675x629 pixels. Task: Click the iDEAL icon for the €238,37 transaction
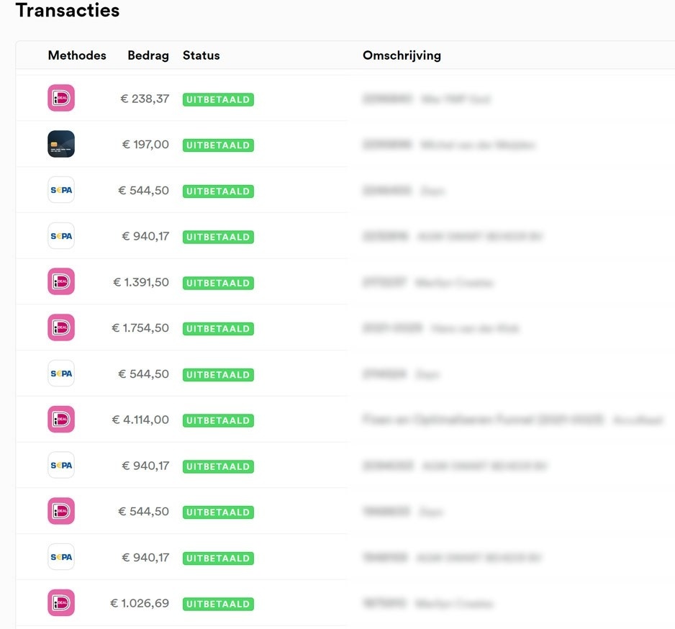click(61, 99)
